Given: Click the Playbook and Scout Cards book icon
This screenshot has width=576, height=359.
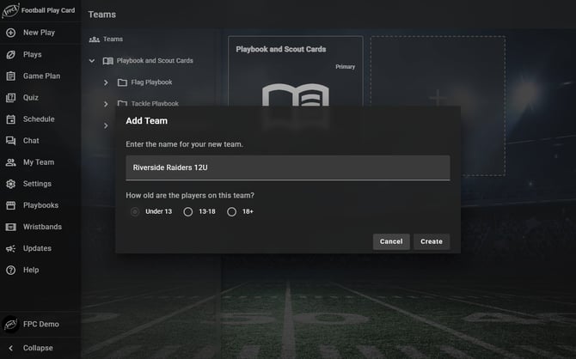Looking at the screenshot, I should coord(107,61).
